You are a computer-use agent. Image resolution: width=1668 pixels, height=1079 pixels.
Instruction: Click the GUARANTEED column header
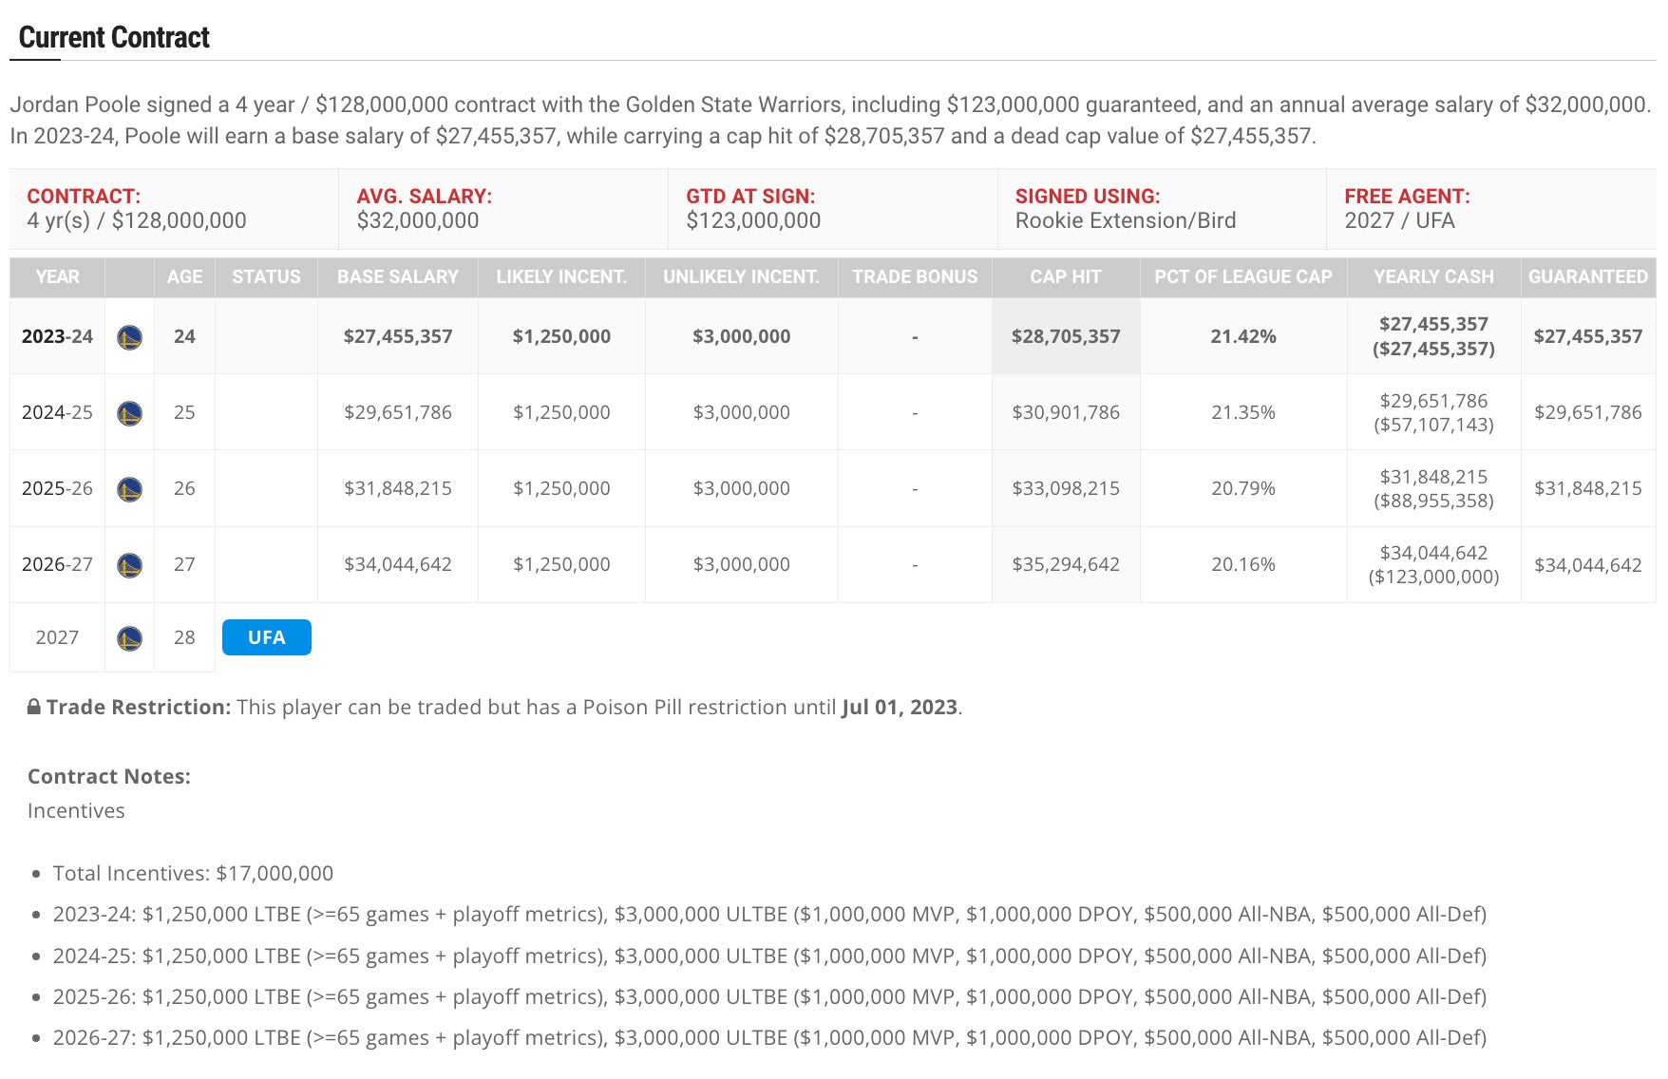pyautogui.click(x=1587, y=276)
